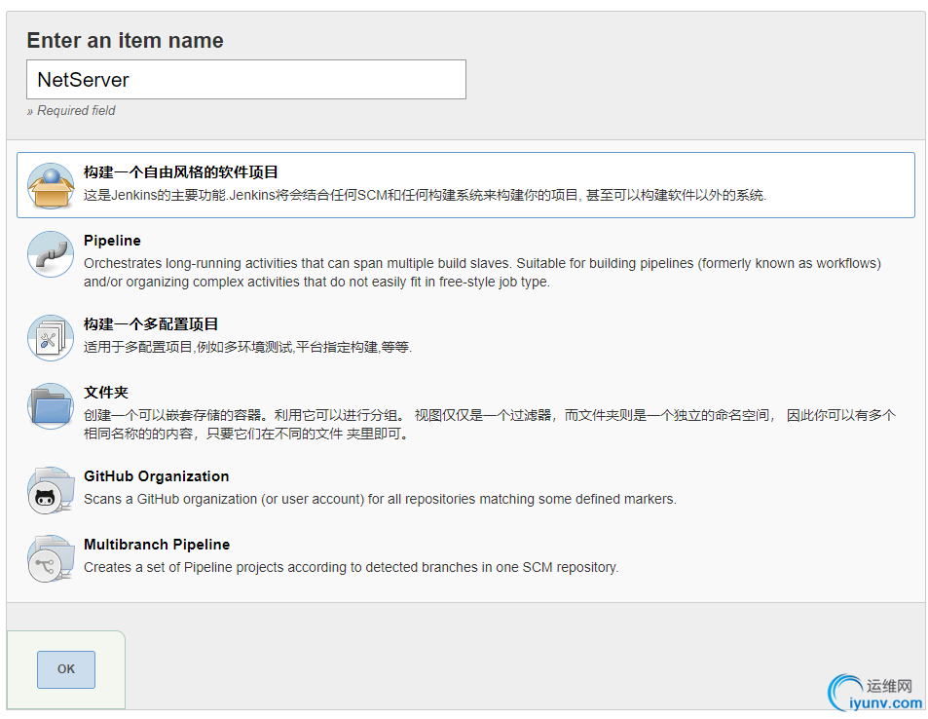
Task: Choose the 文件夹 item type title
Action: pos(106,392)
